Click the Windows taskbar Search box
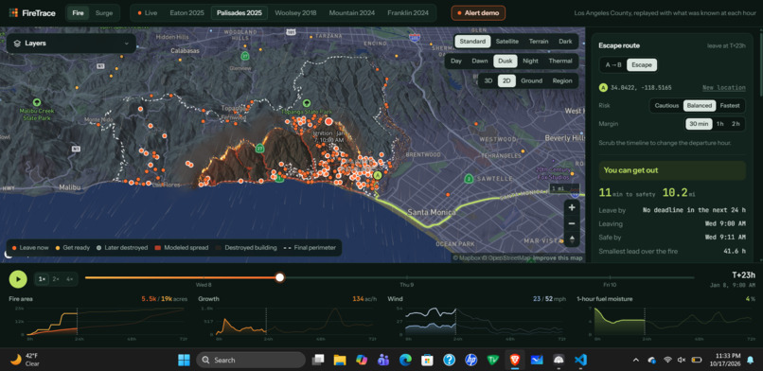Image resolution: width=763 pixels, height=371 pixels. 251,360
